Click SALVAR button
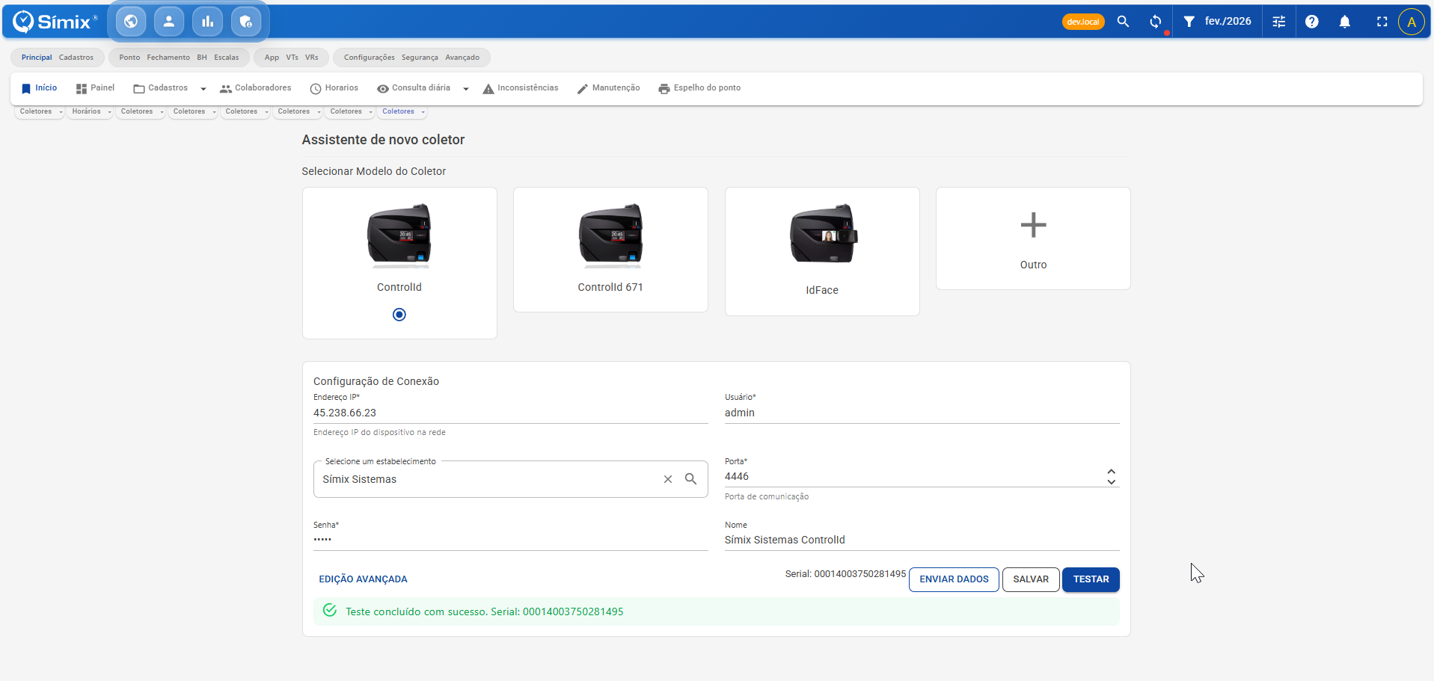 tap(1031, 579)
